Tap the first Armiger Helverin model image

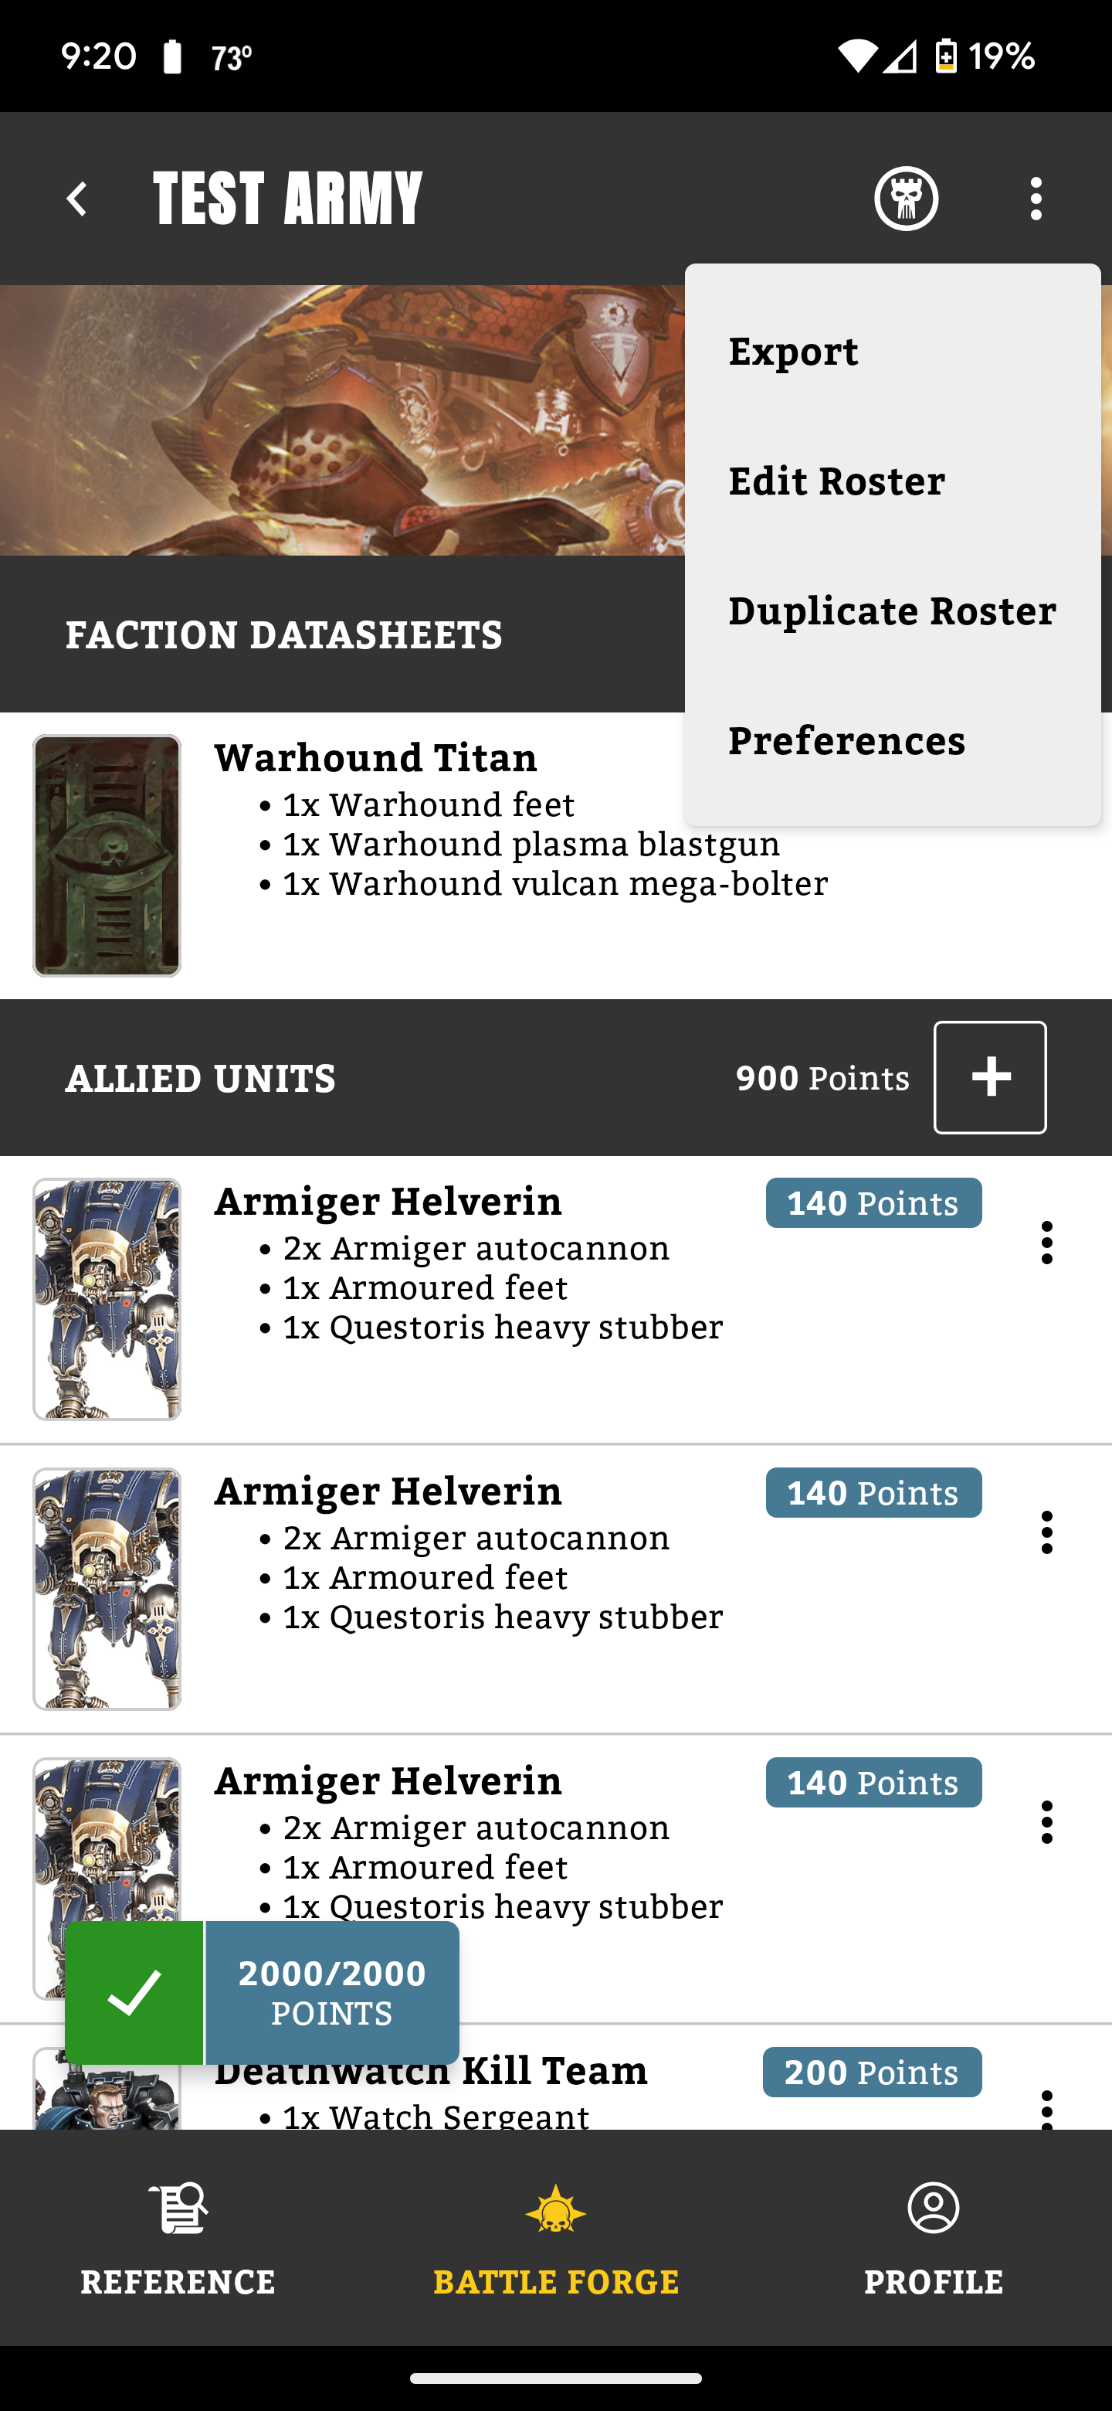click(x=107, y=1299)
